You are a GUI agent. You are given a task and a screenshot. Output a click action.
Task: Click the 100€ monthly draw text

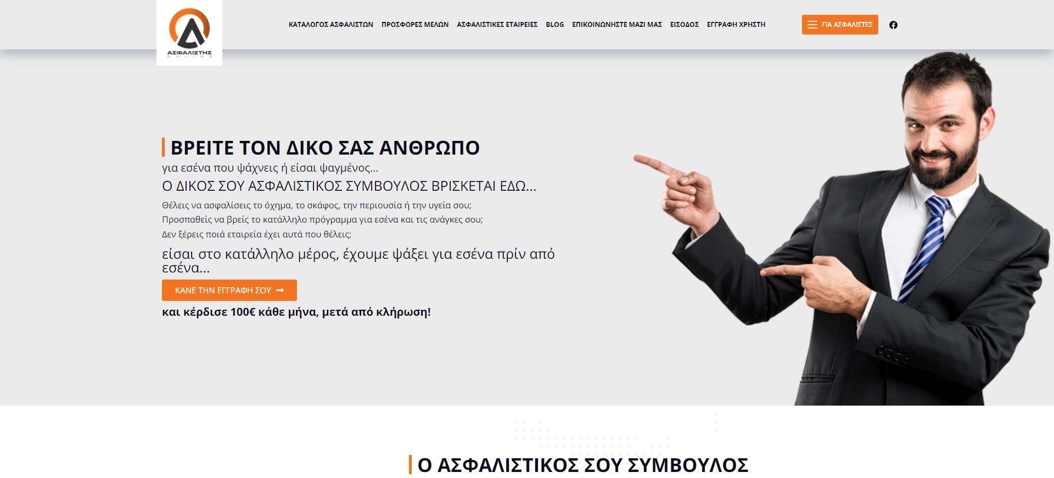click(x=296, y=312)
